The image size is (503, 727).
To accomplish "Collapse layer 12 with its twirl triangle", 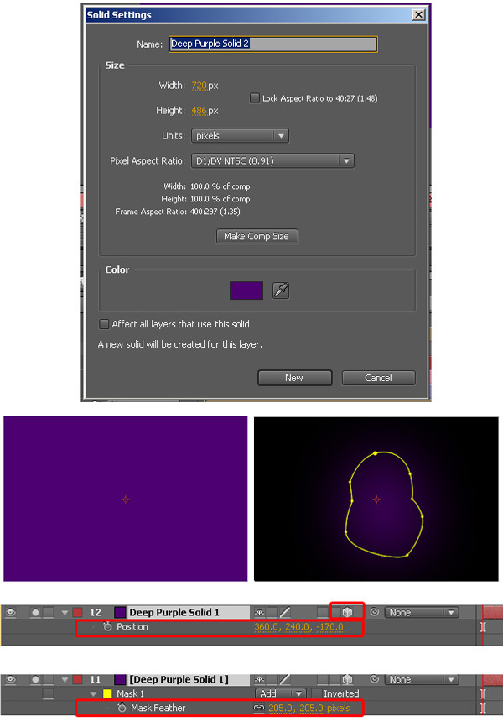I will tap(65, 613).
